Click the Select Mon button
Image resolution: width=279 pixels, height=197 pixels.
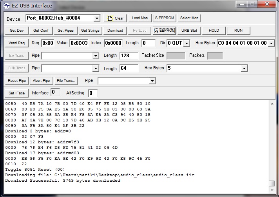(189, 18)
